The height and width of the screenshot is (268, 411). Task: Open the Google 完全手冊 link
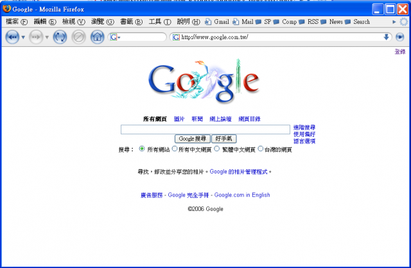(x=188, y=195)
